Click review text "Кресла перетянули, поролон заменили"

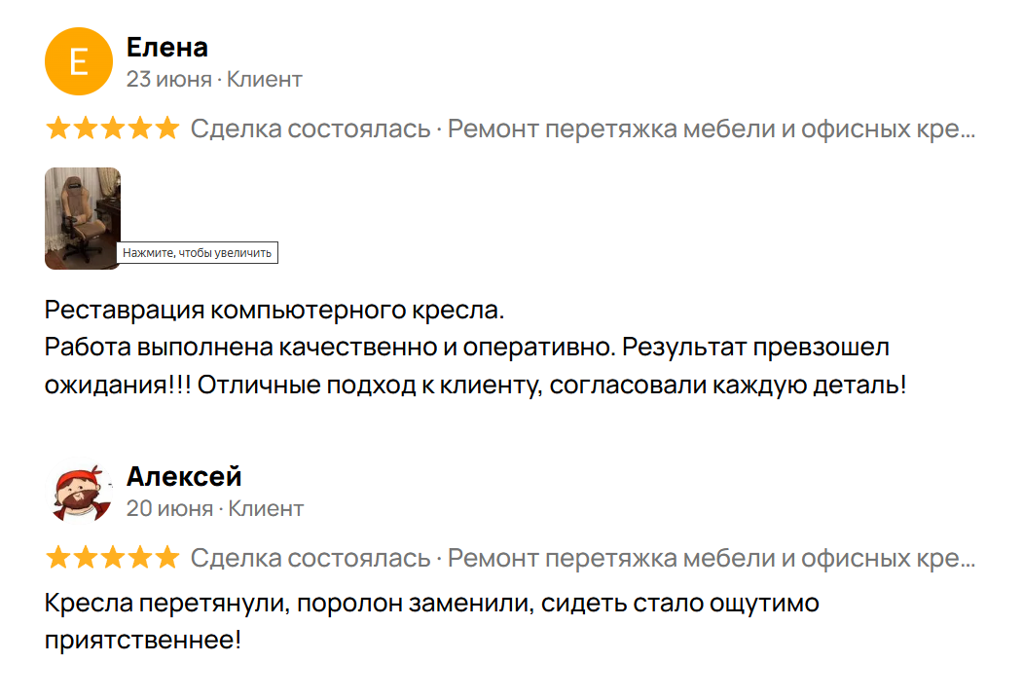[x=286, y=604]
